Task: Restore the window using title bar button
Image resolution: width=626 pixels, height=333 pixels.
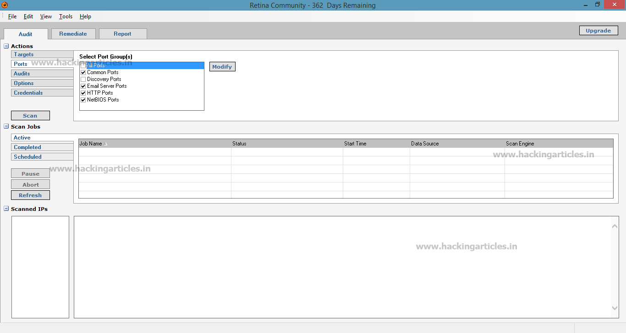Action: [x=597, y=5]
